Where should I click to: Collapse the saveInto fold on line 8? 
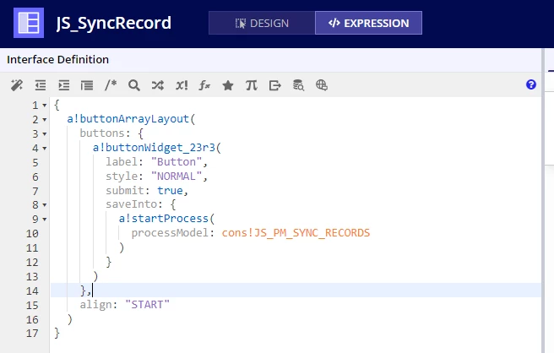point(45,204)
